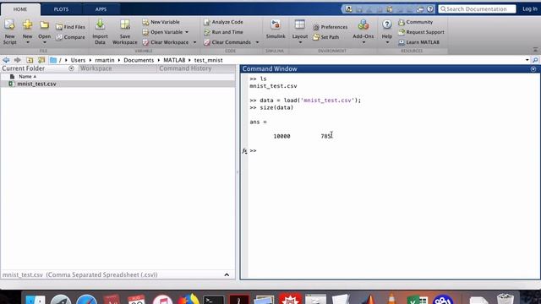This screenshot has width=541, height=304.
Task: Click Learn MATLAB
Action: pos(419,42)
